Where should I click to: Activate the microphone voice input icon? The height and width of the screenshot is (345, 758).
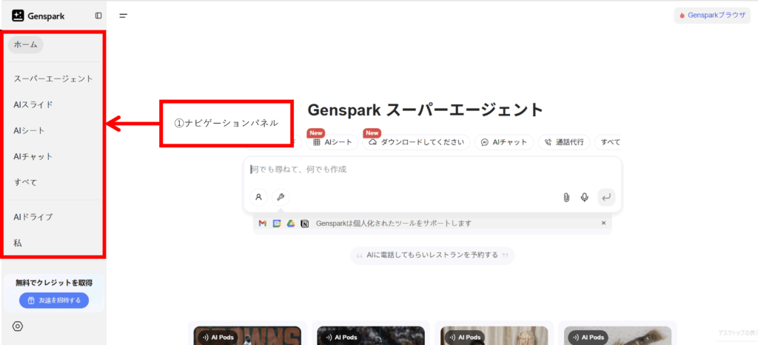[x=585, y=197]
